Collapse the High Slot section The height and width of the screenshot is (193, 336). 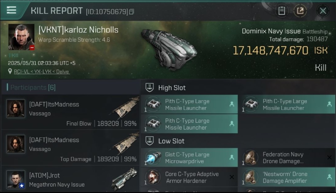click(150, 87)
